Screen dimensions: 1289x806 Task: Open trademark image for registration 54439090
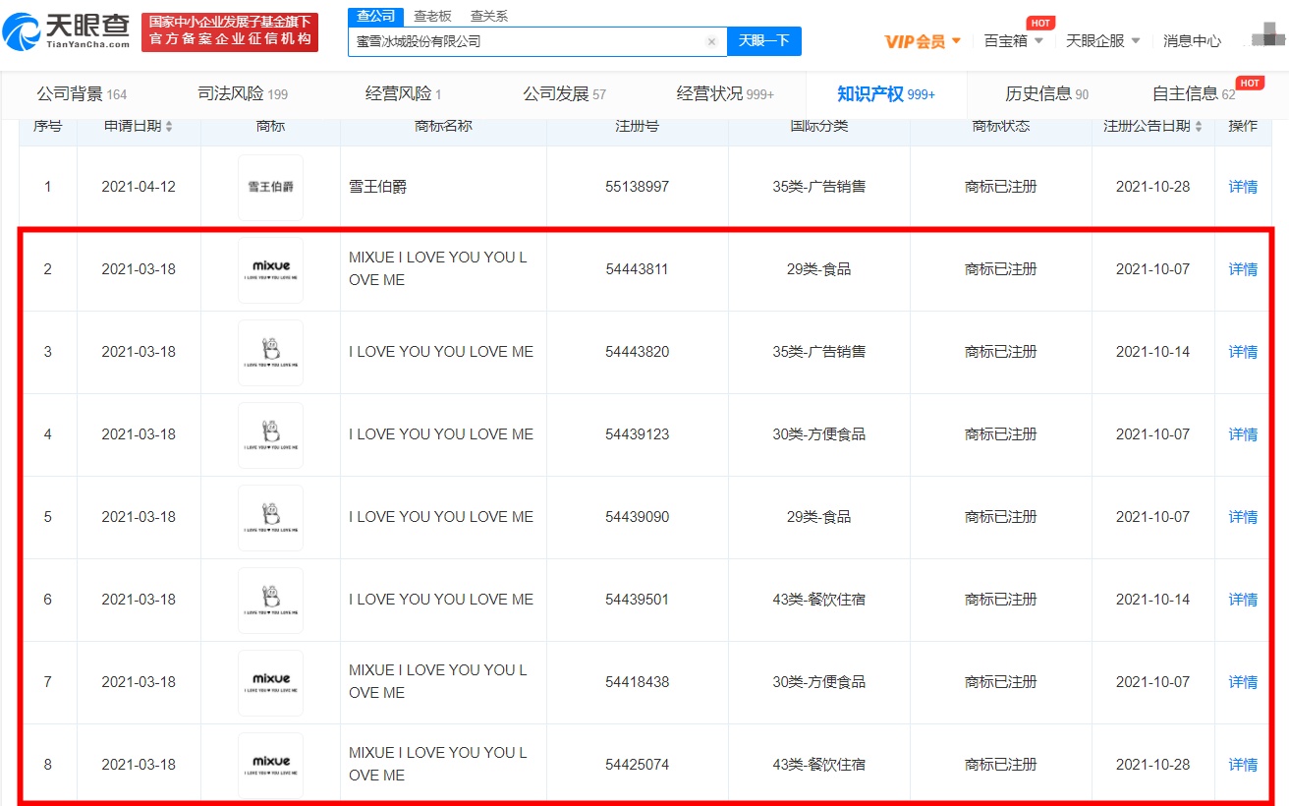click(270, 517)
